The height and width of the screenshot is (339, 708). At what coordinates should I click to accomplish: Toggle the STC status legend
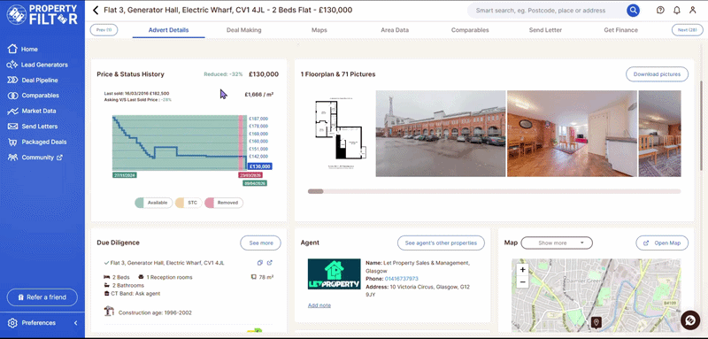[189, 203]
